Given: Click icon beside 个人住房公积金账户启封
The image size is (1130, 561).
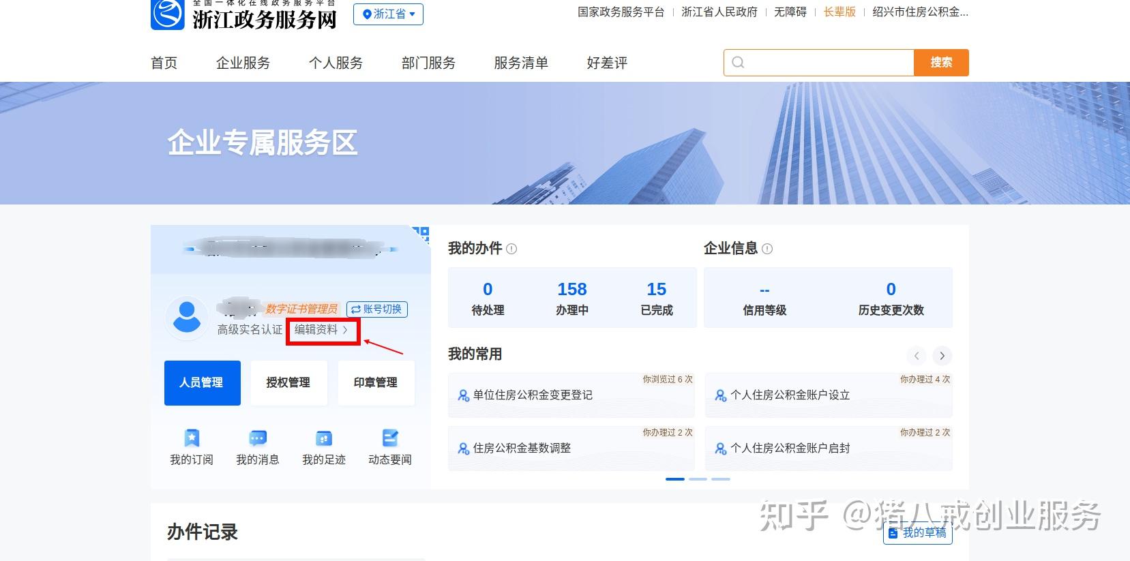Looking at the screenshot, I should coord(721,449).
